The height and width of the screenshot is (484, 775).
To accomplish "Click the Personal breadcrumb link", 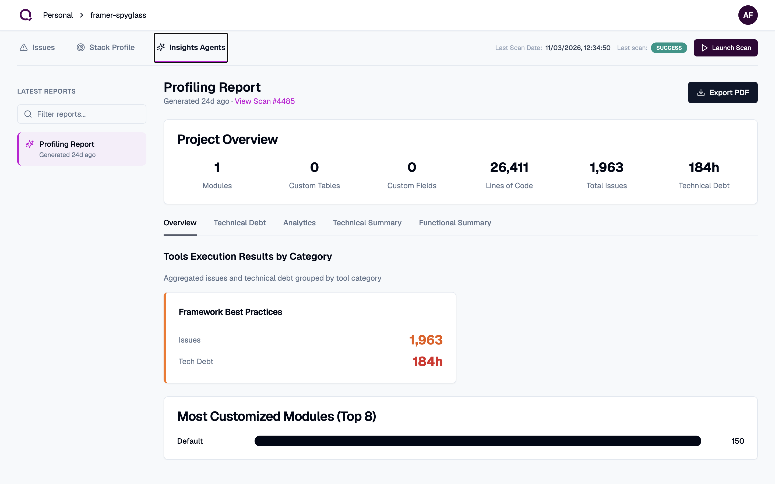I will coord(58,15).
